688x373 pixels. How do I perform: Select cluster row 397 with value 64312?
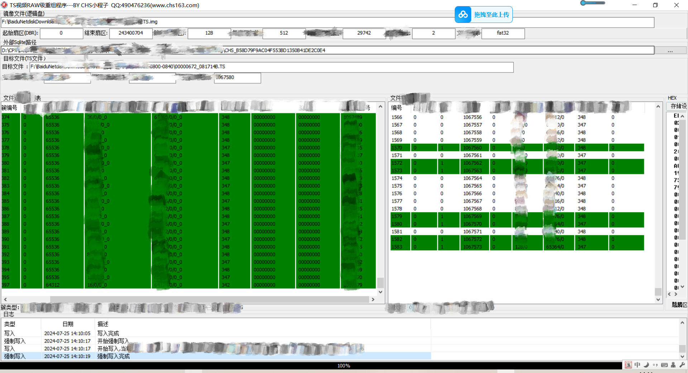pyautogui.click(x=188, y=285)
